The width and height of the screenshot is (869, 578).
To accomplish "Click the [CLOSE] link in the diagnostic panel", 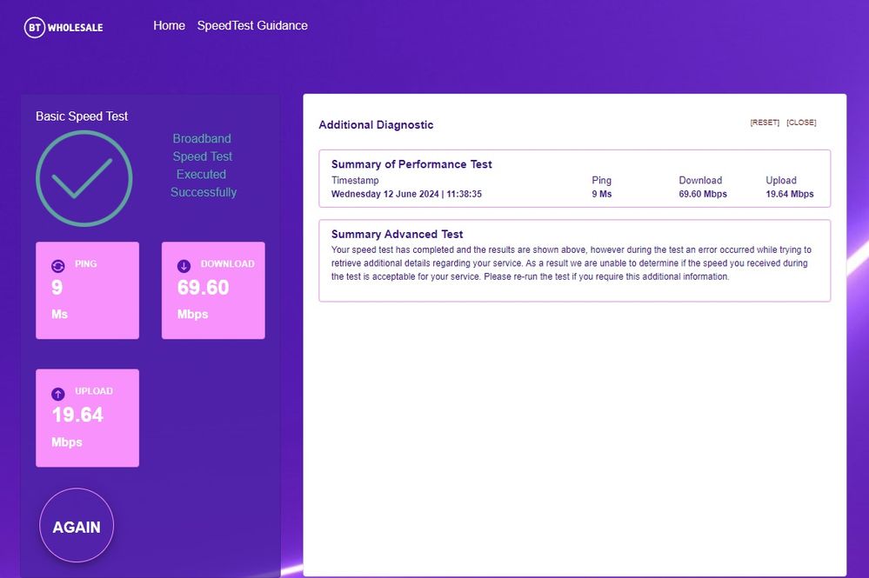I will pos(801,123).
